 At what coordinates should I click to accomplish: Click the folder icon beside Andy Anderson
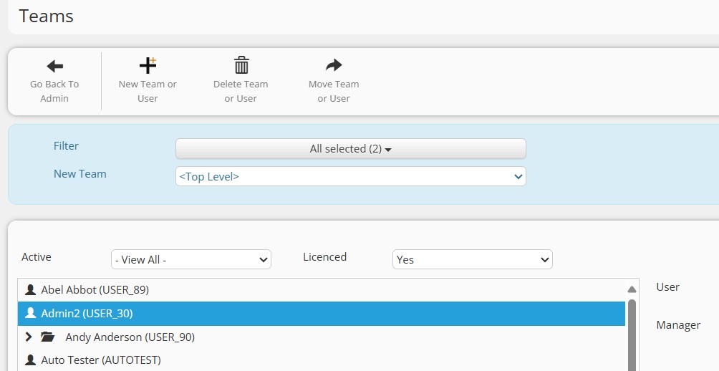tap(47, 337)
